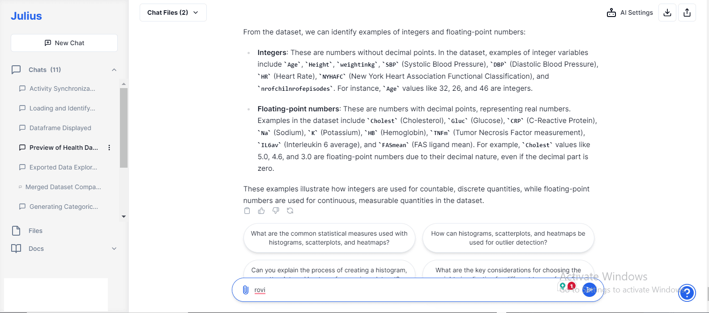Give the response a thumbs down
This screenshot has height=313, width=709.
coord(276,211)
